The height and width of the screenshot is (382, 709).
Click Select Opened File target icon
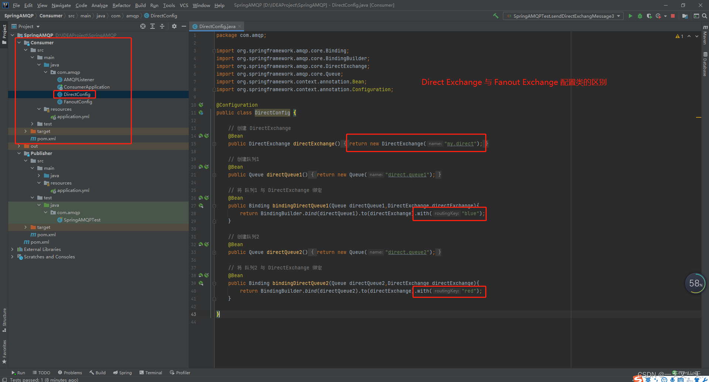click(x=143, y=26)
